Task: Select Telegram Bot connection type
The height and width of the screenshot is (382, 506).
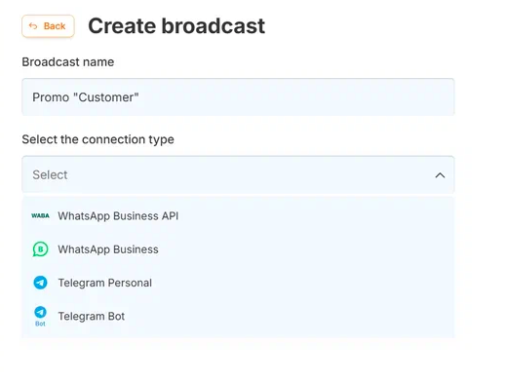Action: (238, 317)
